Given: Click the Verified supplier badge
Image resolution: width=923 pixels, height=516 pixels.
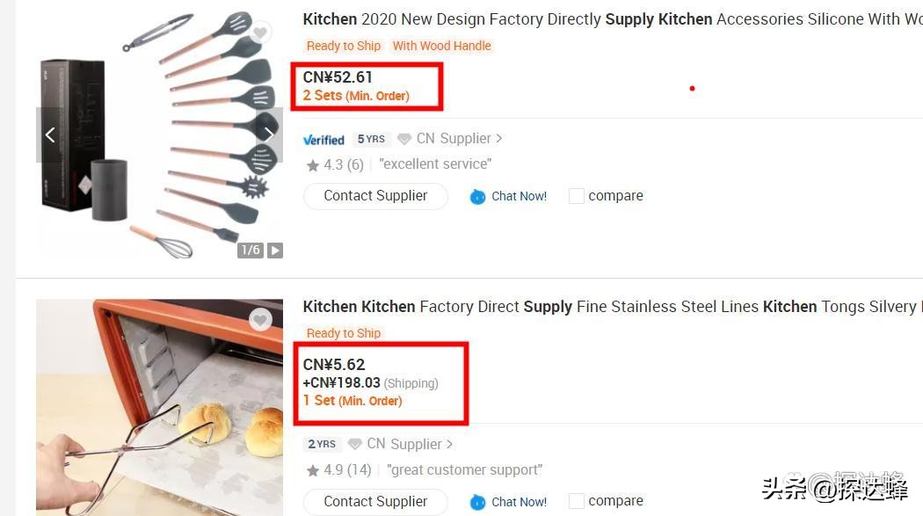Looking at the screenshot, I should pos(323,139).
